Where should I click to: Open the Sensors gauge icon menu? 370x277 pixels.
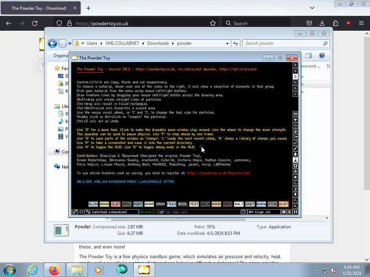(295, 131)
